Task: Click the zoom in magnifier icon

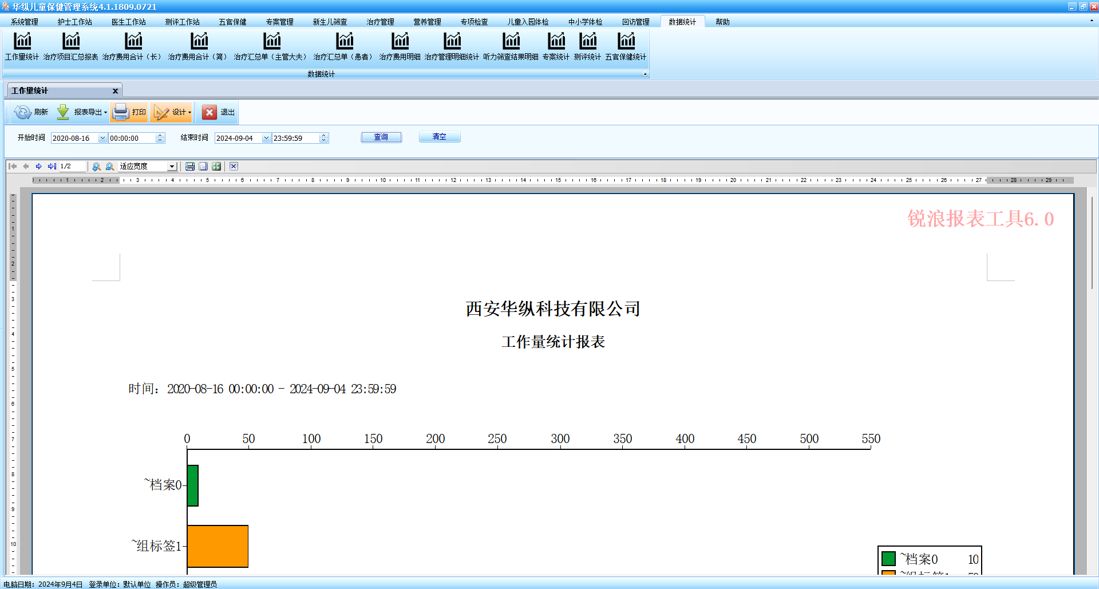Action: click(97, 167)
